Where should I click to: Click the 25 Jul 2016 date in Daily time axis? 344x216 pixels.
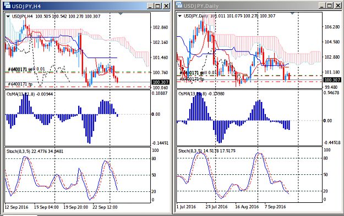216,207
